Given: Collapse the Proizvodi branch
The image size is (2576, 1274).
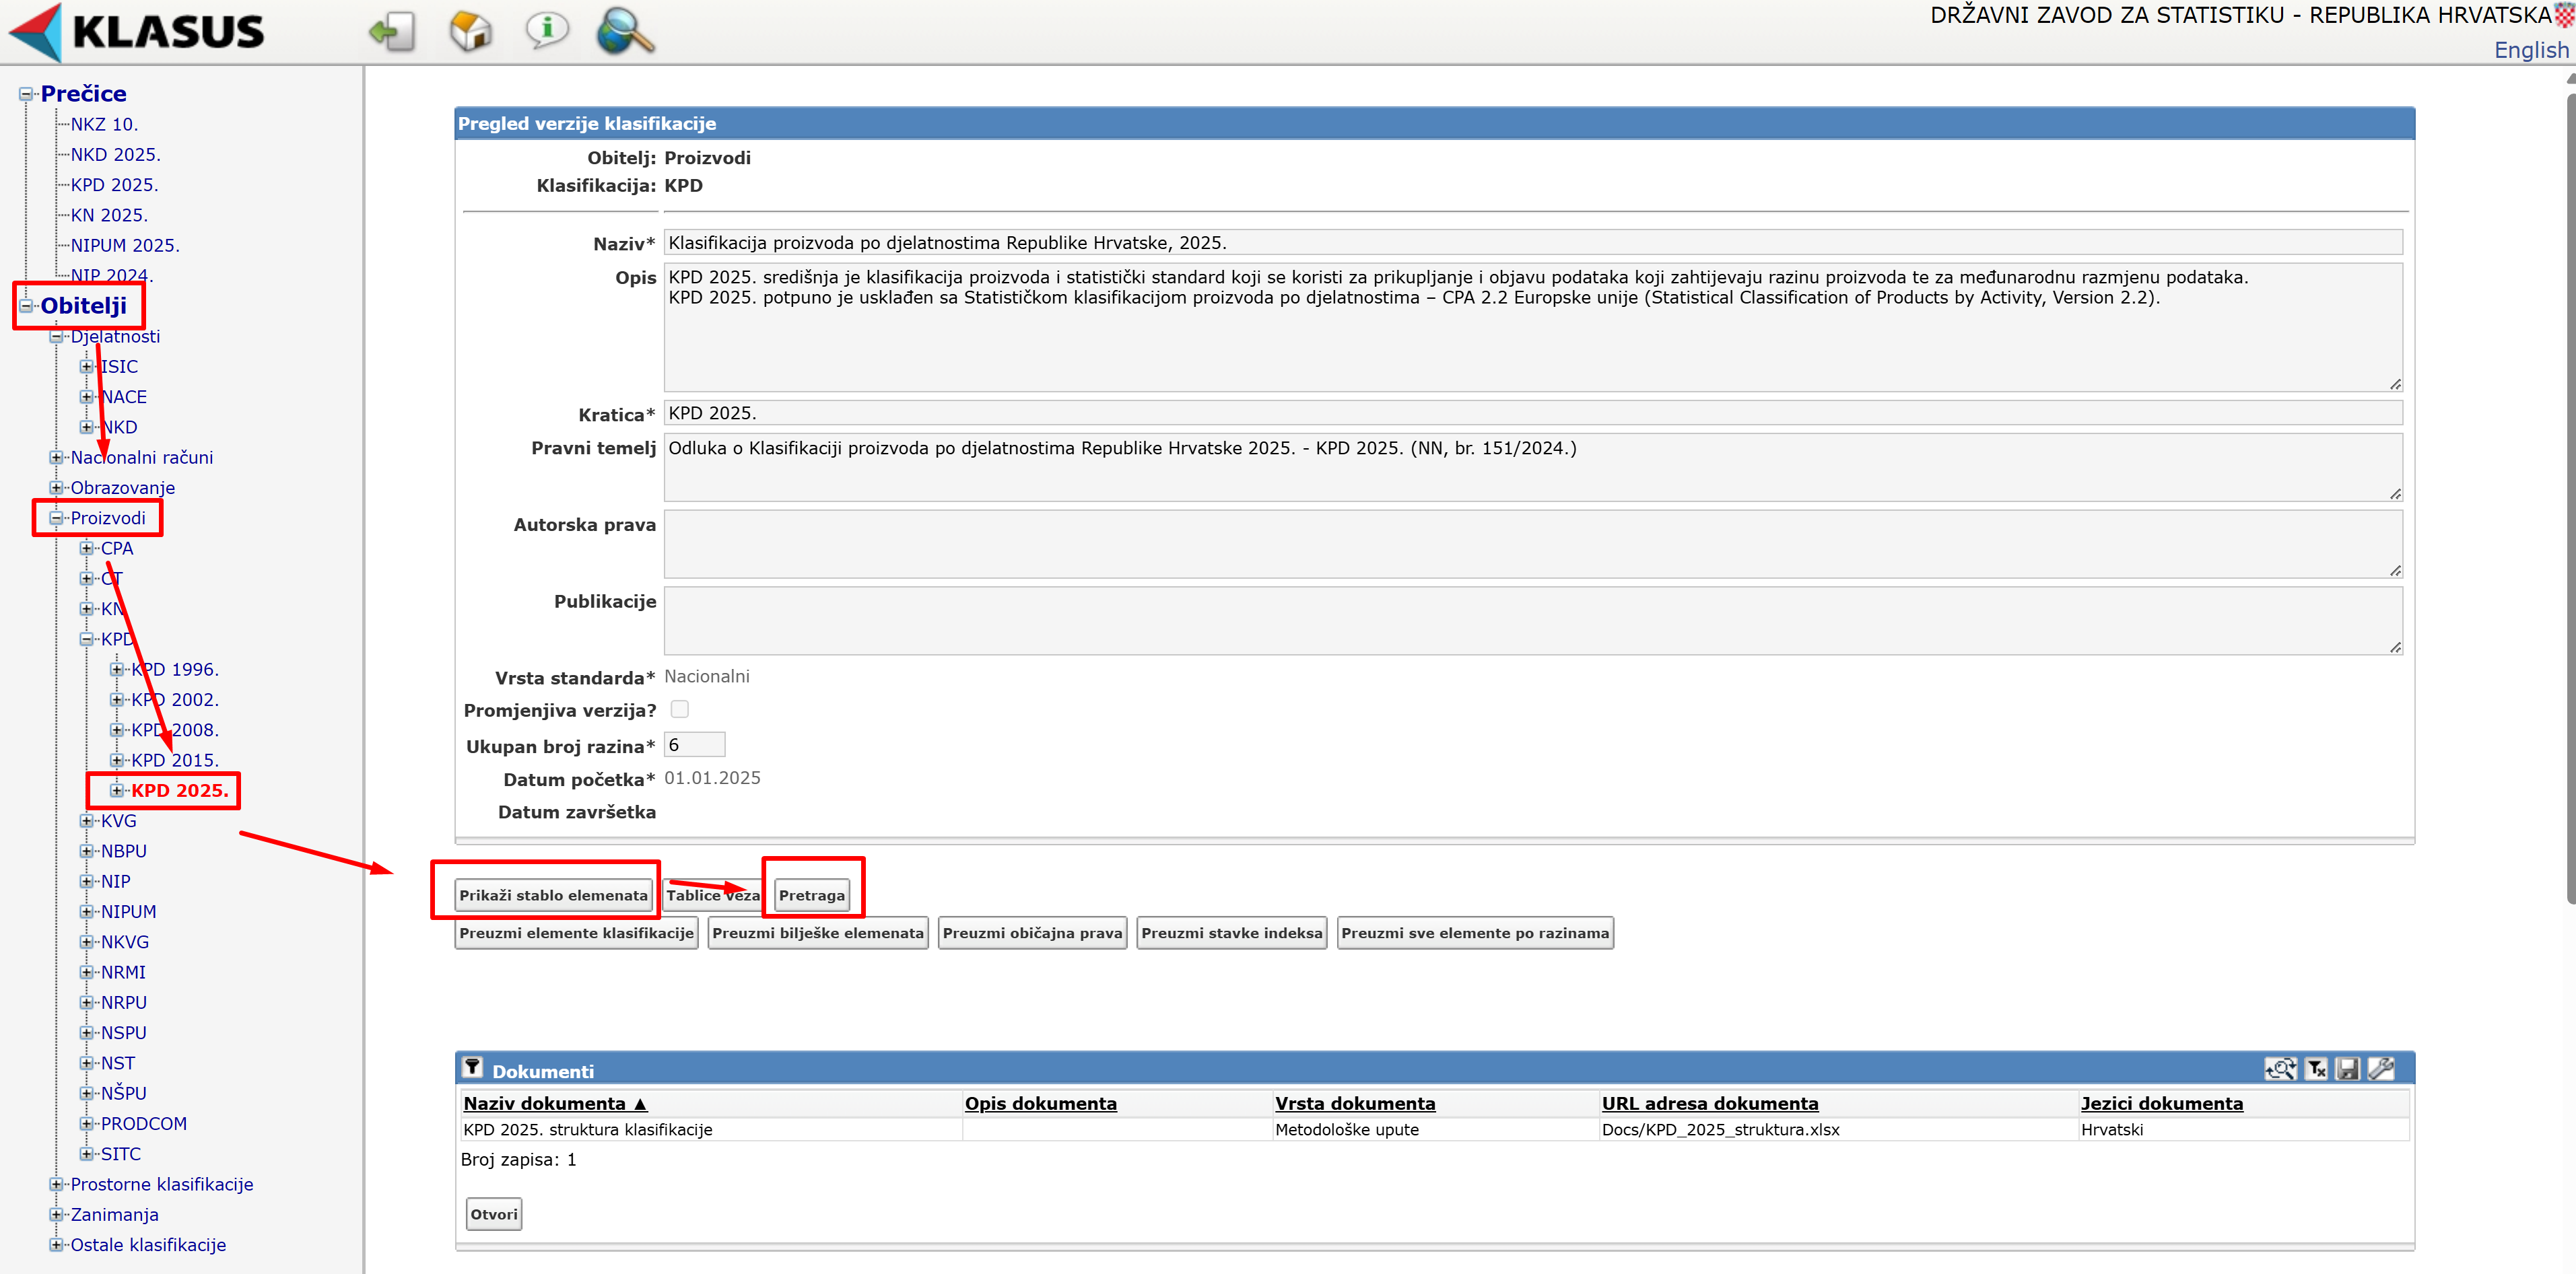Looking at the screenshot, I should tap(56, 518).
